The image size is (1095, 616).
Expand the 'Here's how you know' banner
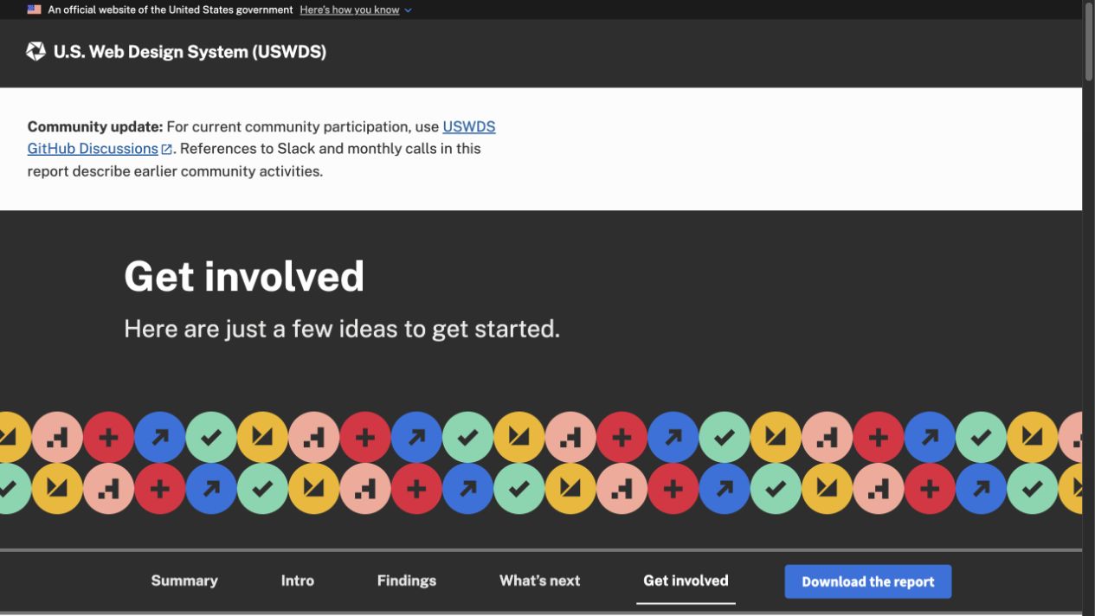tap(350, 10)
